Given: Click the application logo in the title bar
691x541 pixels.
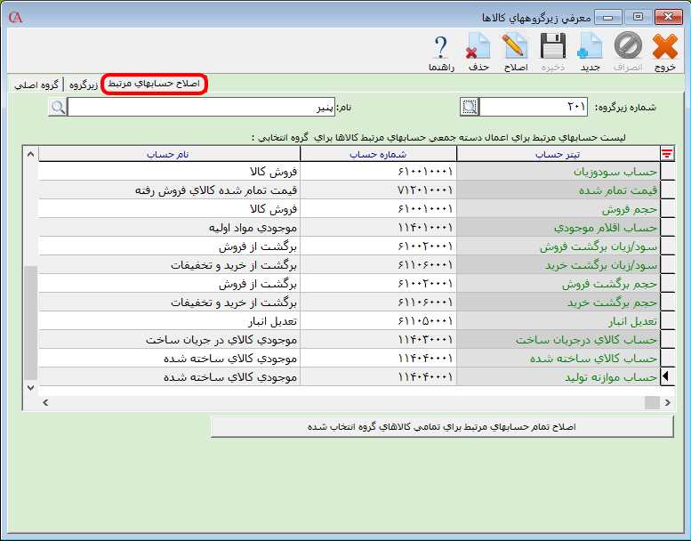Looking at the screenshot, I should click(15, 17).
